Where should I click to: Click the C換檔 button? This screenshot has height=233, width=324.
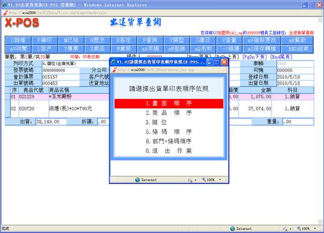click(18, 40)
